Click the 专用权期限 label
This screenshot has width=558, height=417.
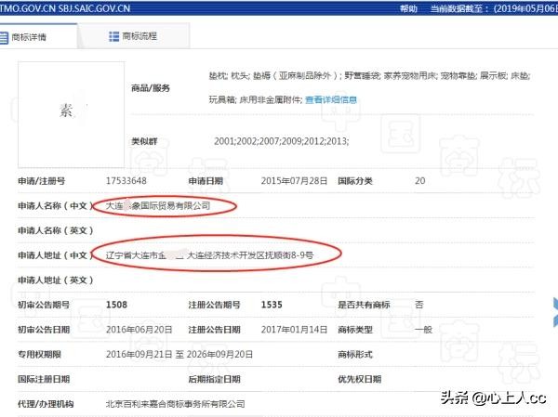click(x=39, y=355)
